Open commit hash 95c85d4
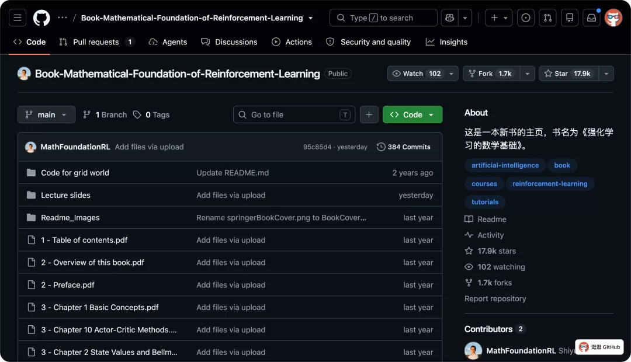The height and width of the screenshot is (362, 631). tap(317, 147)
